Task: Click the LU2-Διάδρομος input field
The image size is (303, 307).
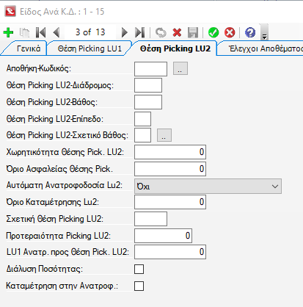Action: [148, 85]
